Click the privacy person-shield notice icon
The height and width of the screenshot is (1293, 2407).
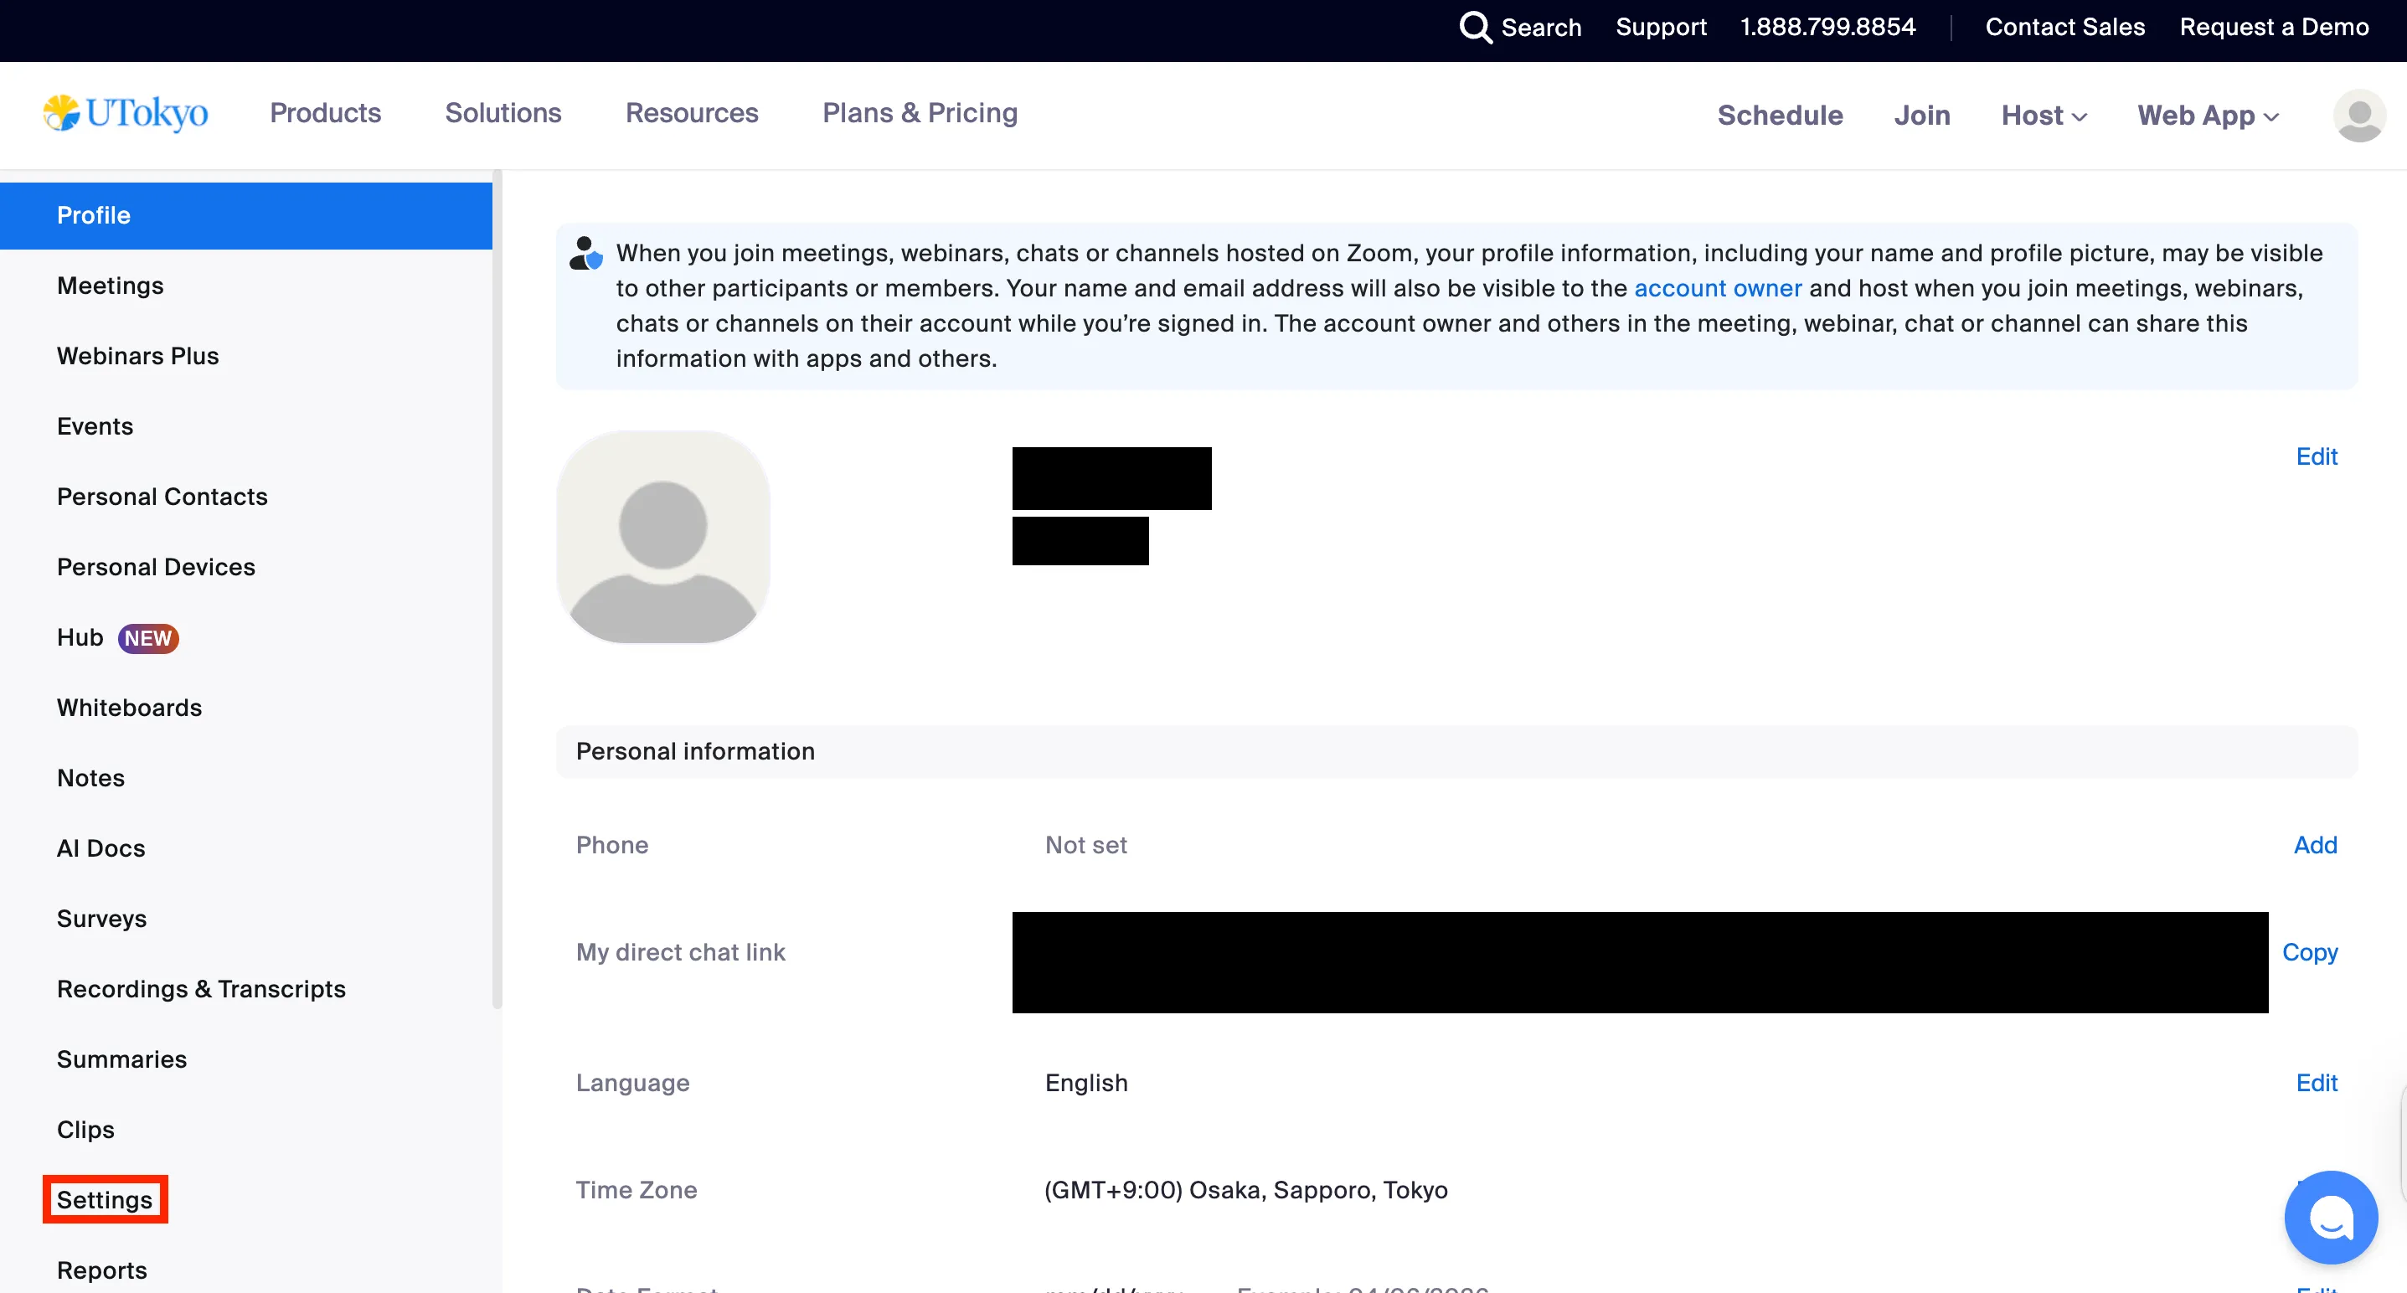coord(586,253)
